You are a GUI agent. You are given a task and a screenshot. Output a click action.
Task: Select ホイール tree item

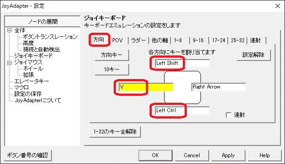coord(33,69)
